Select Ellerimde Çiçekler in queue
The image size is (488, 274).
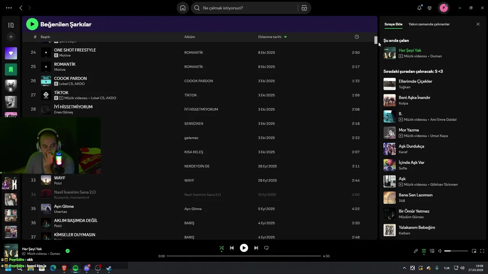[x=415, y=81]
